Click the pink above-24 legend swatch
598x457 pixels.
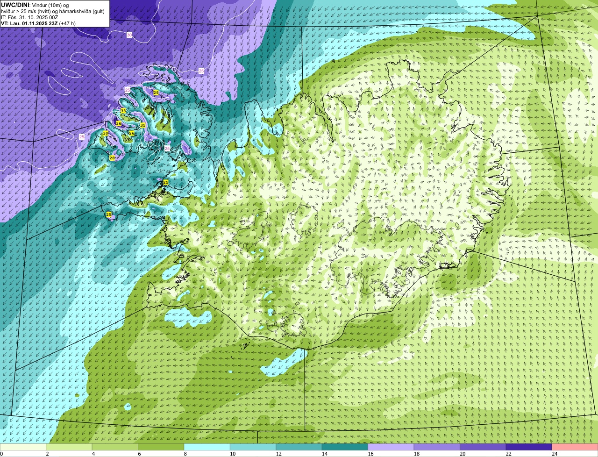[575, 447]
